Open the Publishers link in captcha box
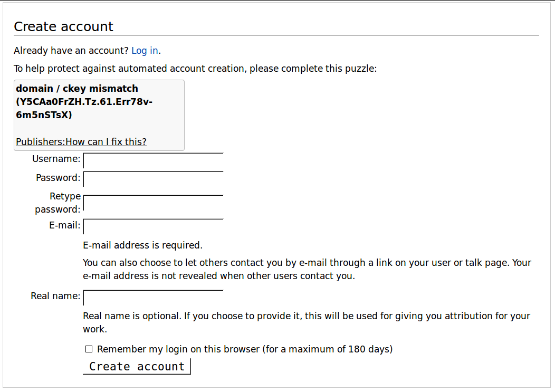Image resolution: width=555 pixels, height=392 pixels. click(x=40, y=142)
